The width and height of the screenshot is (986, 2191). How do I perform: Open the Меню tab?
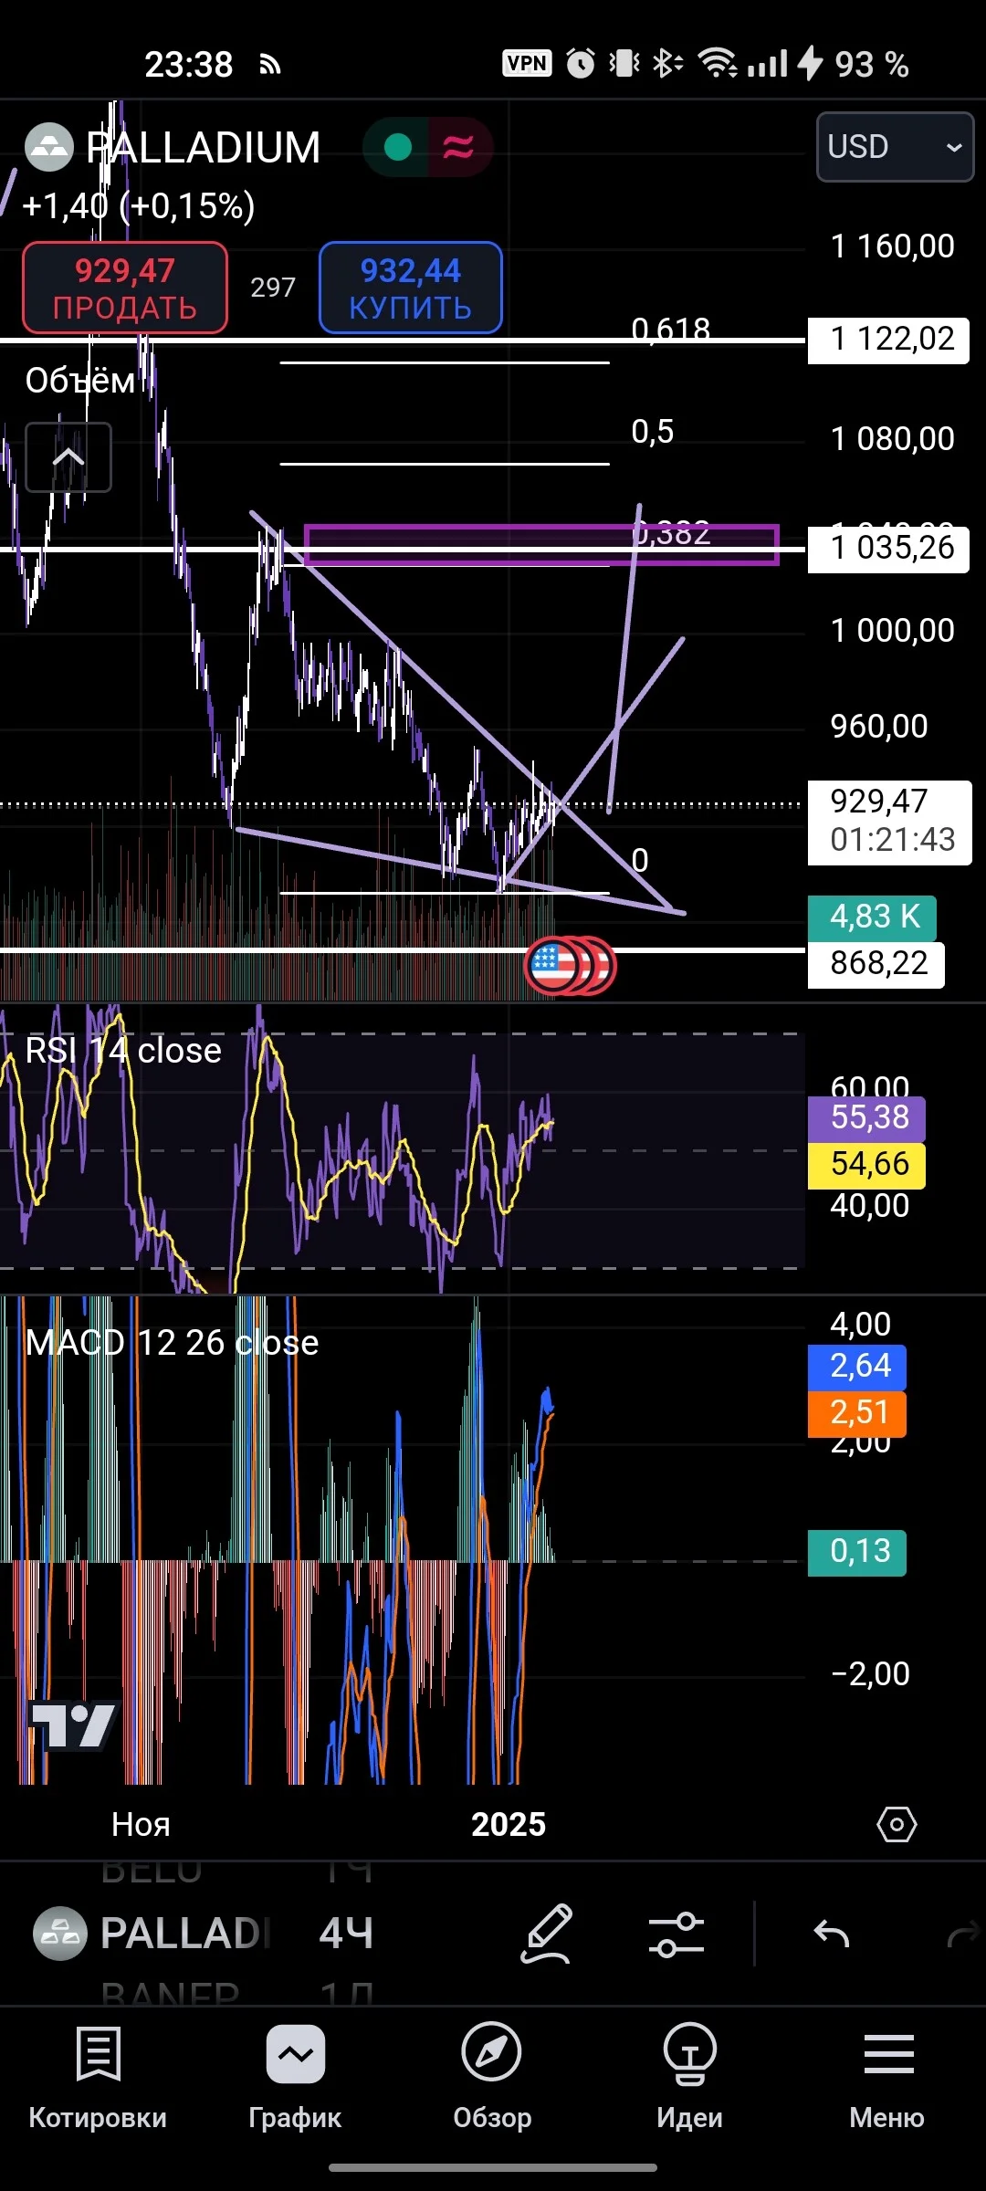887,2079
